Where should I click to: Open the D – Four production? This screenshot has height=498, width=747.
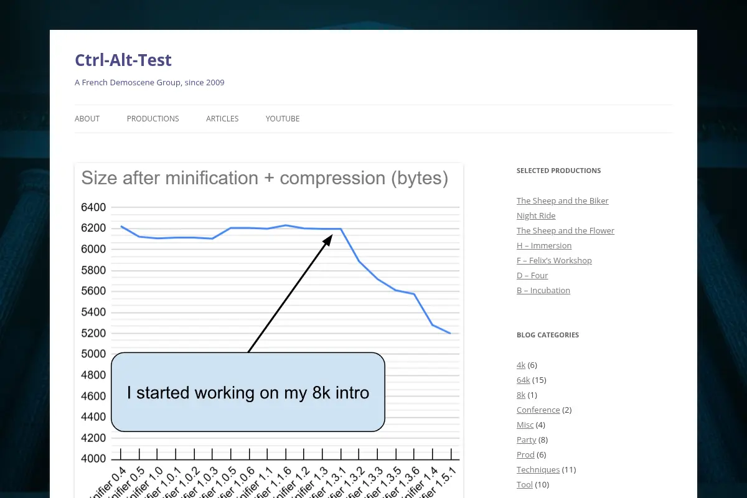[532, 275]
